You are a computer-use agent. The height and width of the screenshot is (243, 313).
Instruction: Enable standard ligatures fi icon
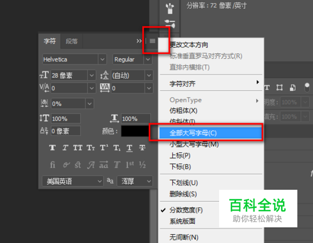[53, 165]
